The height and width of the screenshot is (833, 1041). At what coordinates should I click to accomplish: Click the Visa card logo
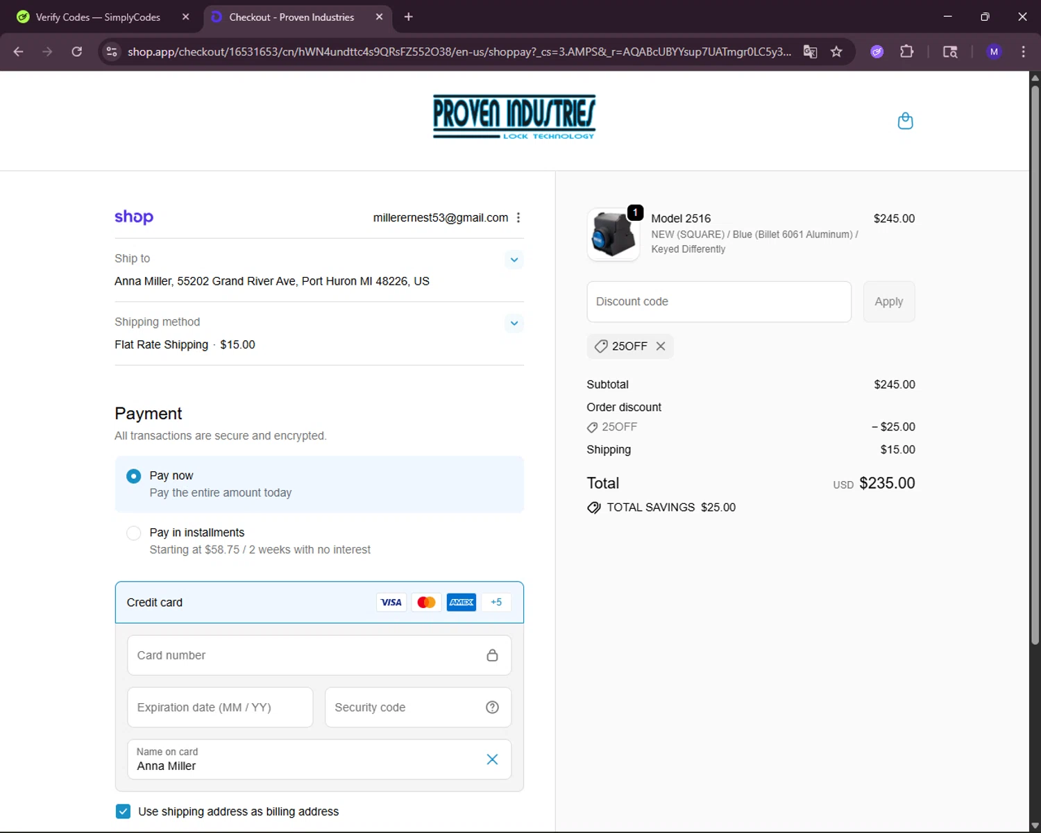click(x=391, y=602)
